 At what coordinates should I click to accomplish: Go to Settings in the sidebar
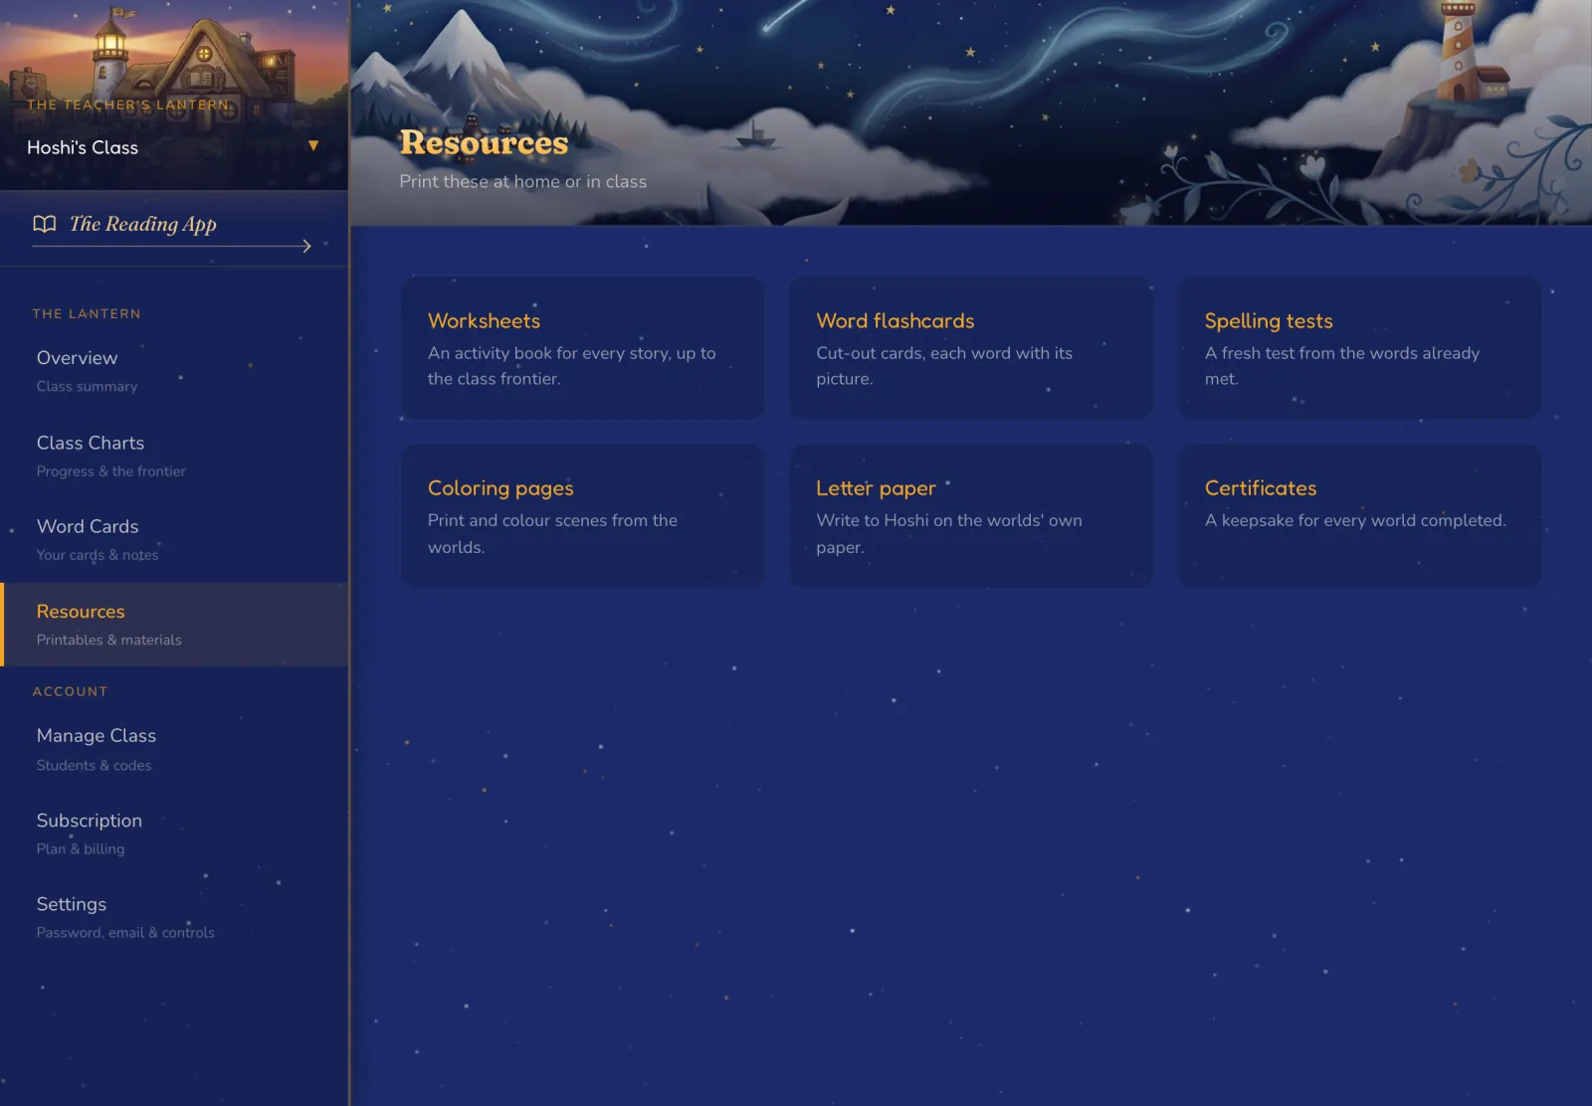pos(174,917)
